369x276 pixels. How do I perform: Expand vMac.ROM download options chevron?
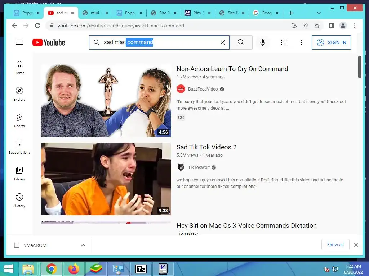click(83, 245)
